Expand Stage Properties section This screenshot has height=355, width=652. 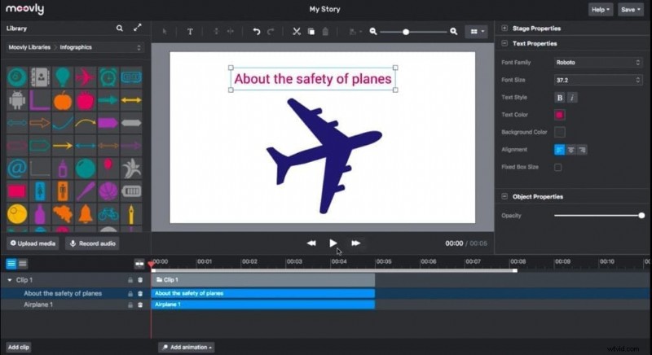504,28
